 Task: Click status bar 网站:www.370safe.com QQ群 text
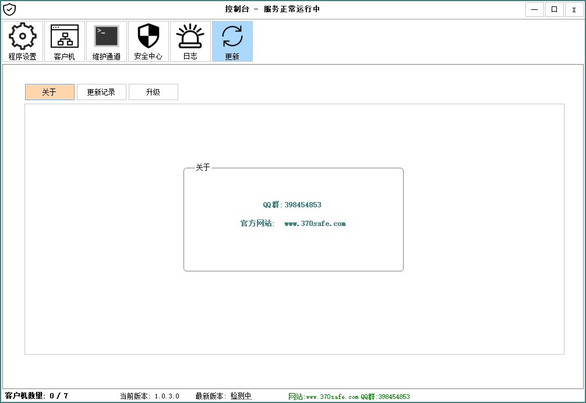[x=349, y=397]
